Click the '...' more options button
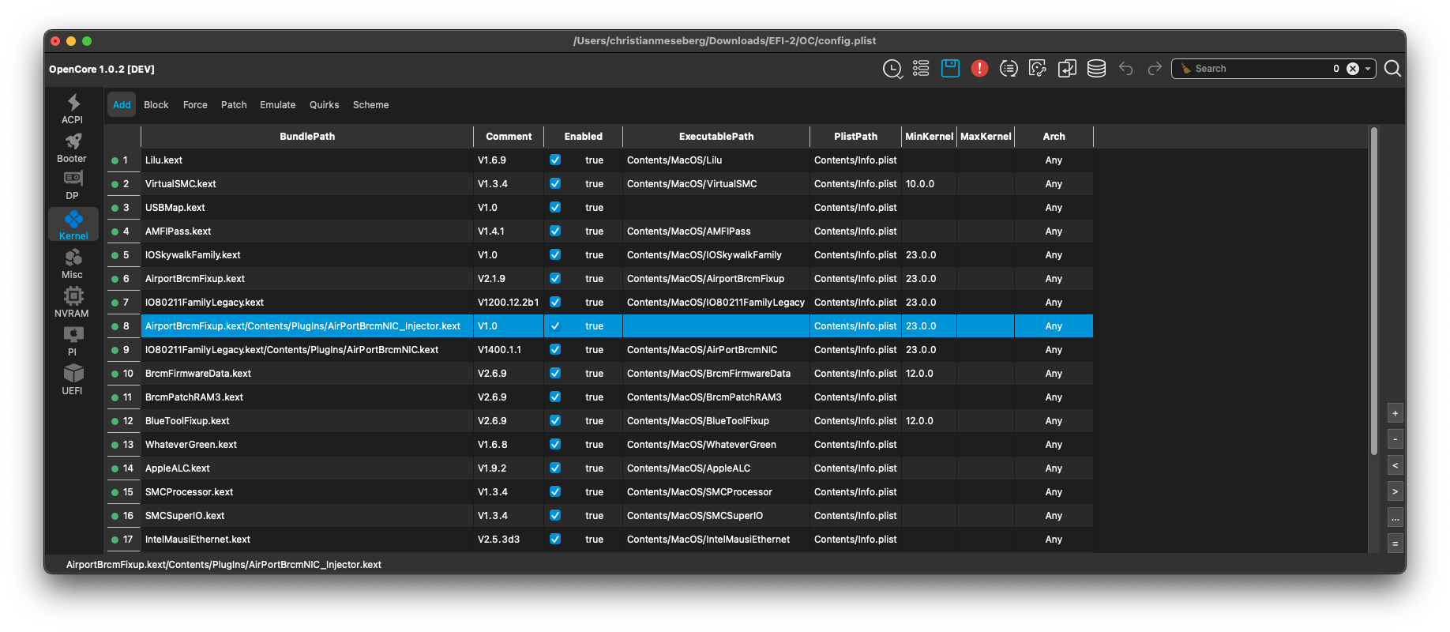 1396,518
